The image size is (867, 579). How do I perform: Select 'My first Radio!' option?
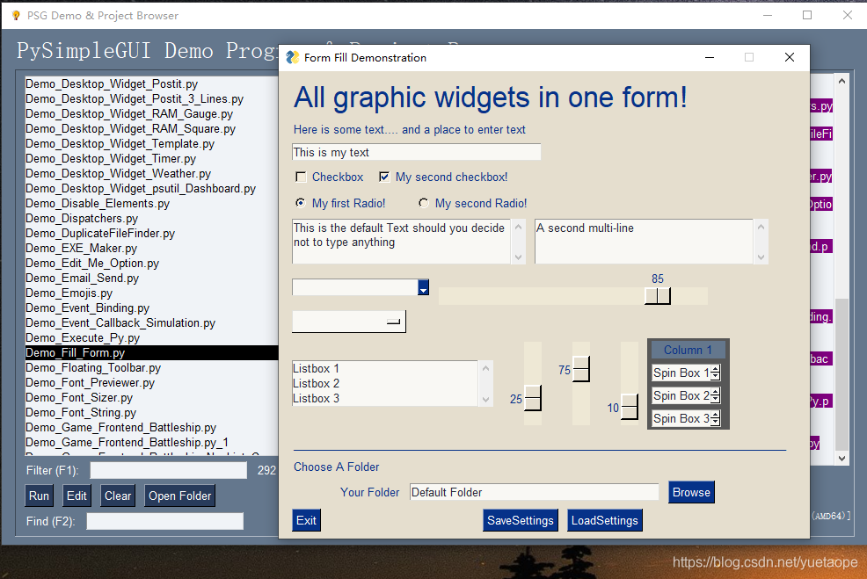(x=300, y=203)
